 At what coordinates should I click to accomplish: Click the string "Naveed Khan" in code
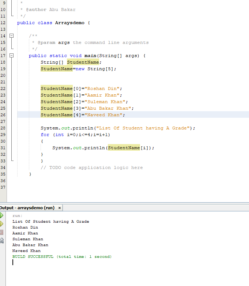(103, 115)
